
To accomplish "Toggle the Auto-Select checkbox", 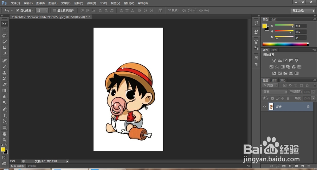I will [17, 10].
